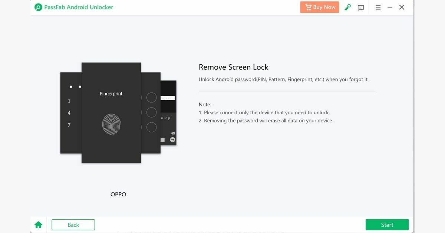Click the PassFab logo icon

(38, 7)
